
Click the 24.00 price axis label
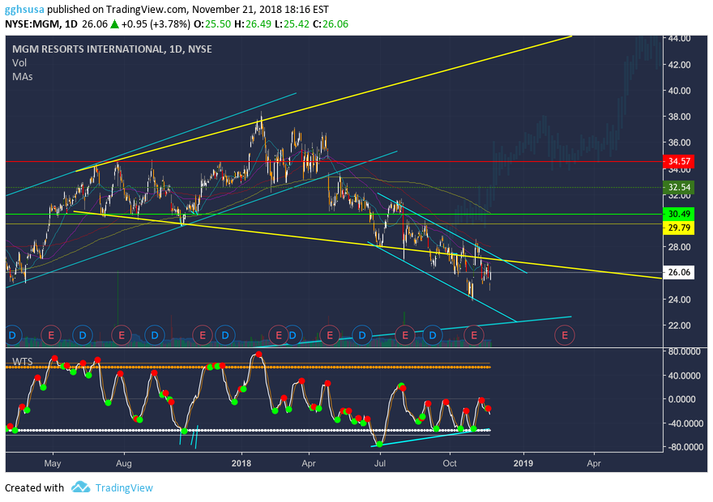(x=679, y=300)
